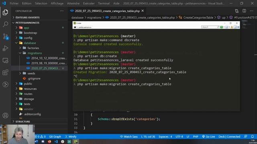Open the notifications bell in status bar
The width and height of the screenshot is (257, 144).
tap(253, 136)
